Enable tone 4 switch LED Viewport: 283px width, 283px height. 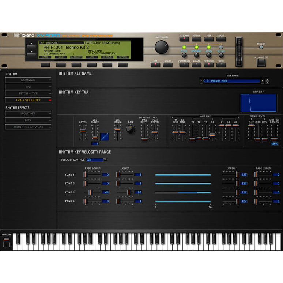click(x=221, y=47)
